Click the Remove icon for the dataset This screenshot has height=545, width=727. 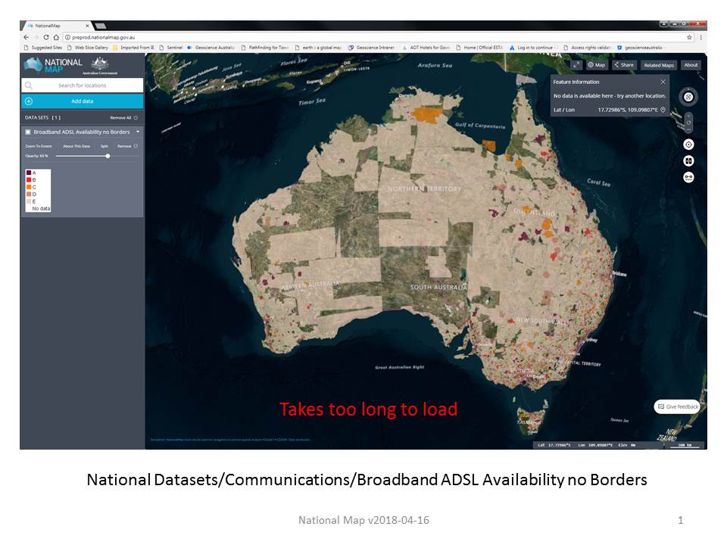[136, 146]
